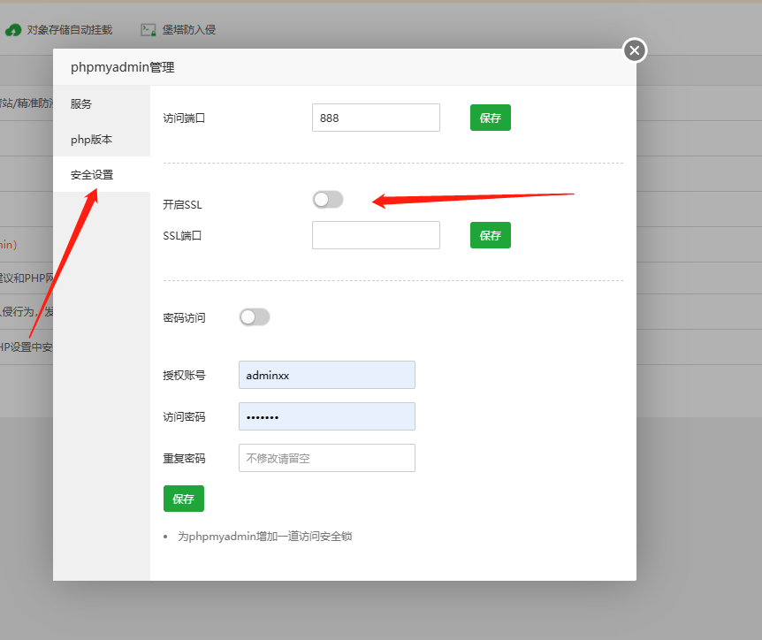Save the SSL端口 setting
The image size is (762, 640).
click(x=490, y=235)
